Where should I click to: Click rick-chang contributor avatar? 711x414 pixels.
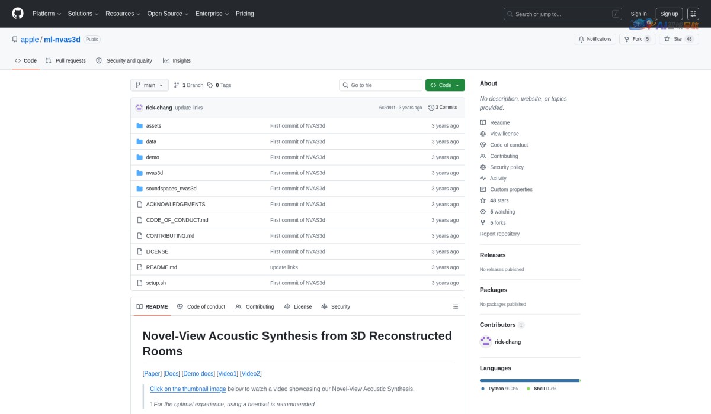coord(486,342)
